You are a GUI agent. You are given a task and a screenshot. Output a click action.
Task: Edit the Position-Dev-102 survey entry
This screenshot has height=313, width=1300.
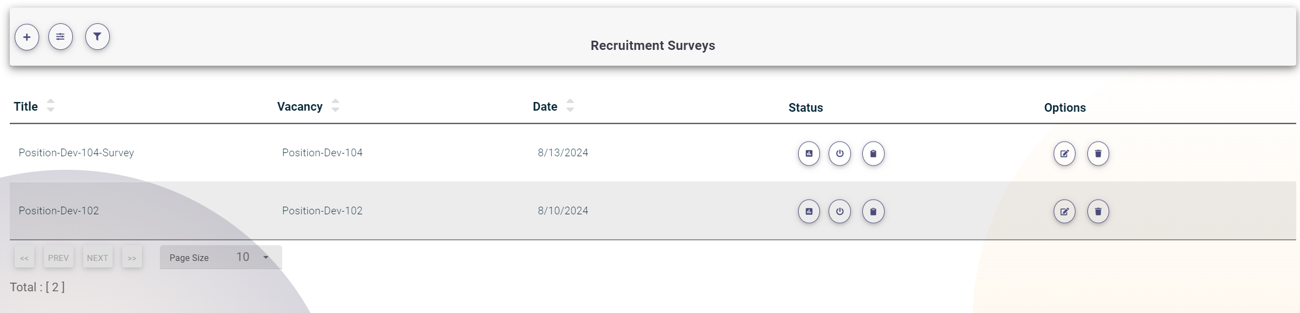coord(1065,212)
